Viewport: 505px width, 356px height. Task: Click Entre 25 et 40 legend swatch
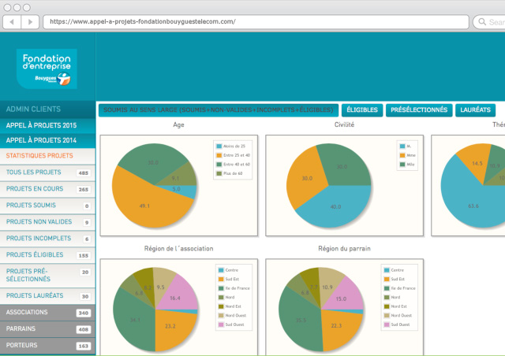click(x=219, y=155)
